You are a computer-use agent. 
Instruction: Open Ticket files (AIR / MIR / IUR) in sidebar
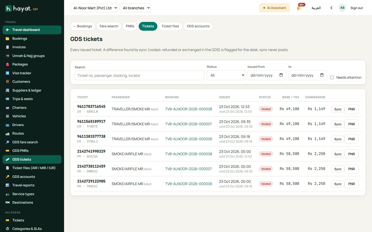pos(32,168)
